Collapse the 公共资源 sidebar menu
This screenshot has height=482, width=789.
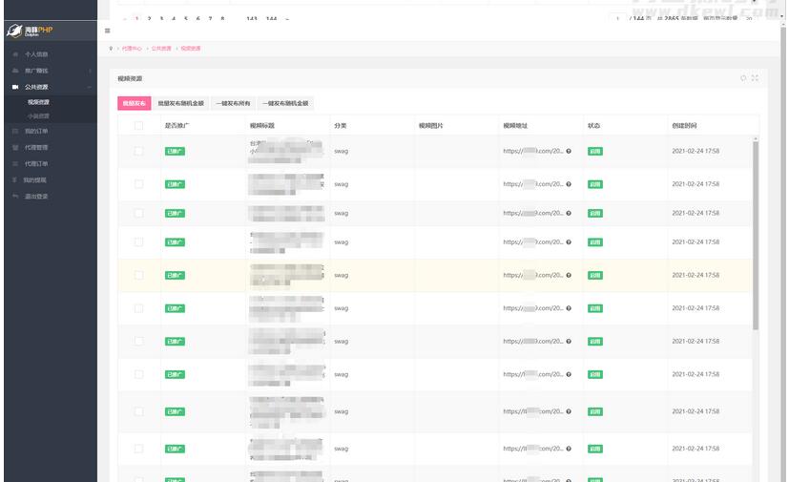pos(90,87)
